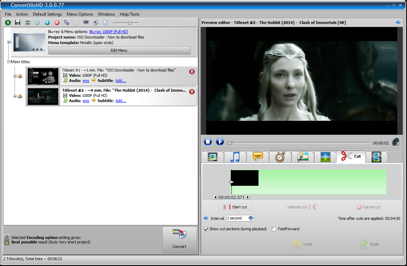The width and height of the screenshot is (407, 266).
Task: Open the video filmstrip tab
Action: 213,157
